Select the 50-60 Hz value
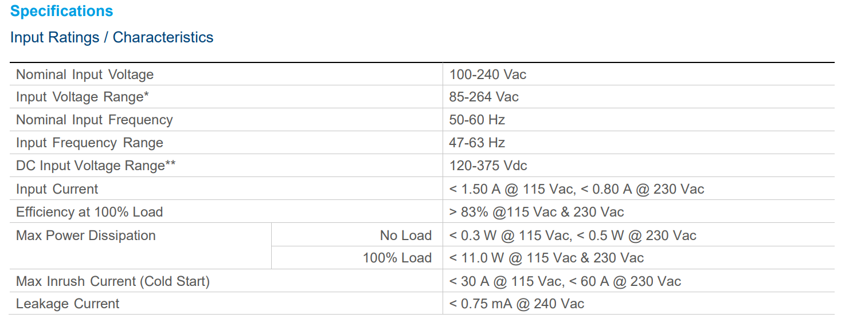 pos(477,120)
